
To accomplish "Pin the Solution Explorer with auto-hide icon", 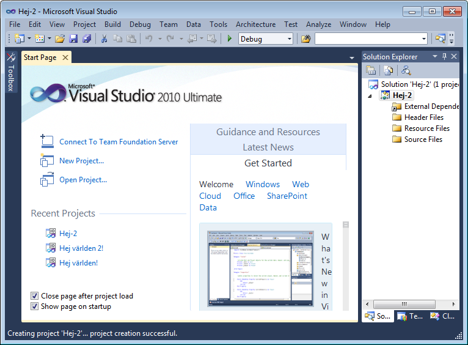I will [444, 56].
